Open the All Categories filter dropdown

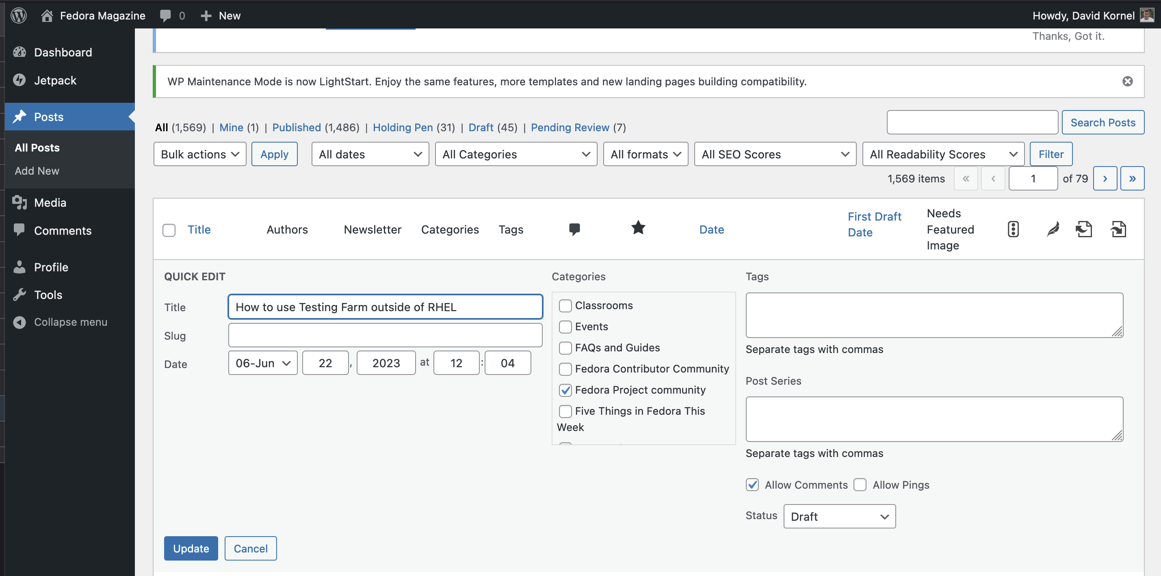pyautogui.click(x=516, y=154)
